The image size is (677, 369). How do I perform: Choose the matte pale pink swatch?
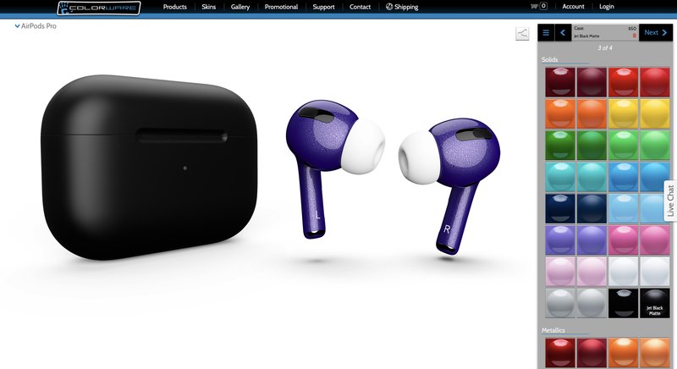click(x=592, y=272)
